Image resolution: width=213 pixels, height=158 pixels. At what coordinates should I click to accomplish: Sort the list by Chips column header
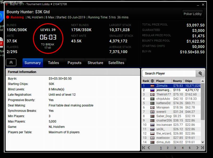[x=189, y=81]
